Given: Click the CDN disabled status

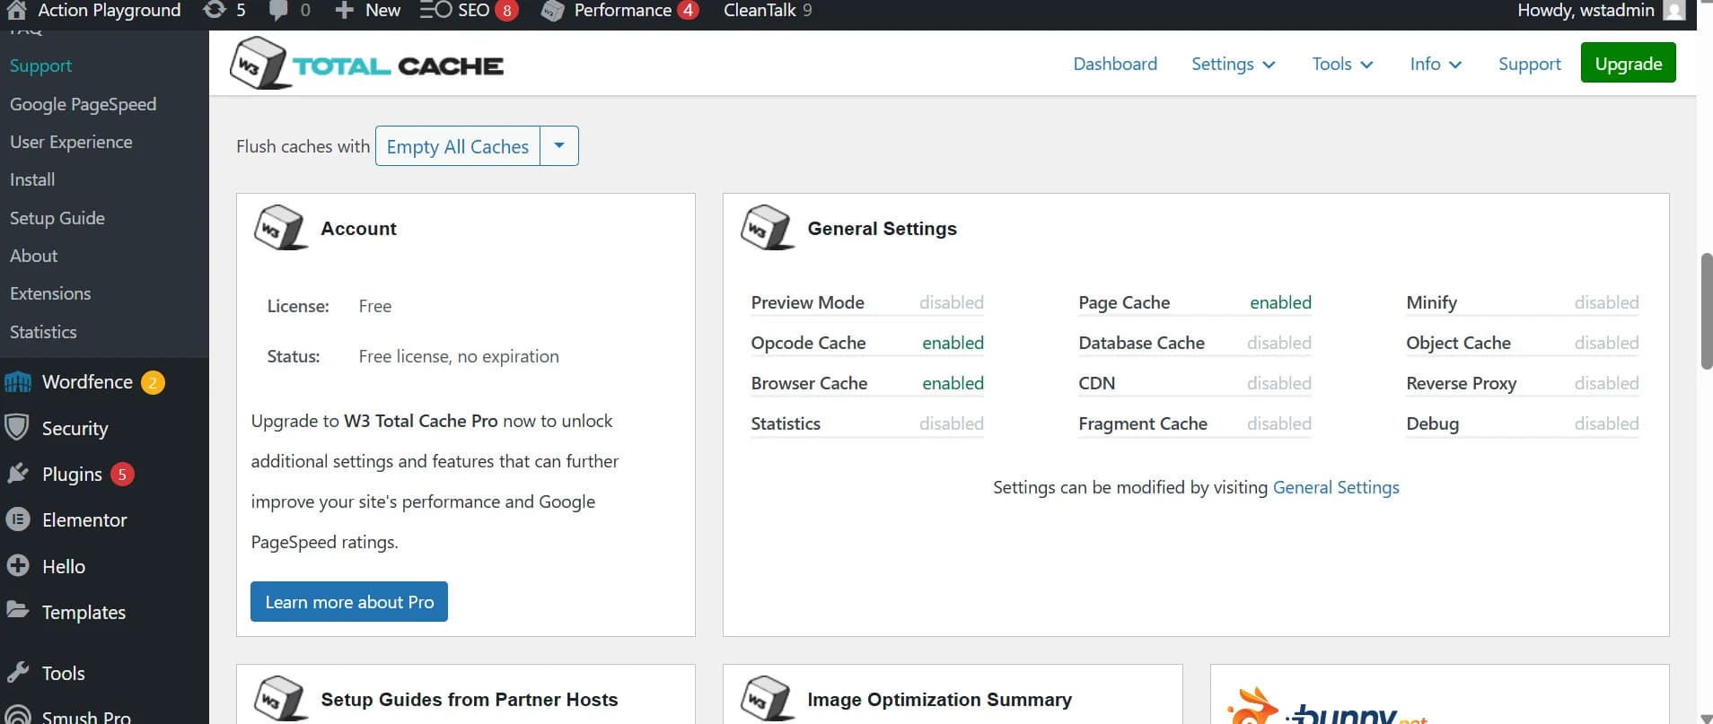Looking at the screenshot, I should 1278,383.
